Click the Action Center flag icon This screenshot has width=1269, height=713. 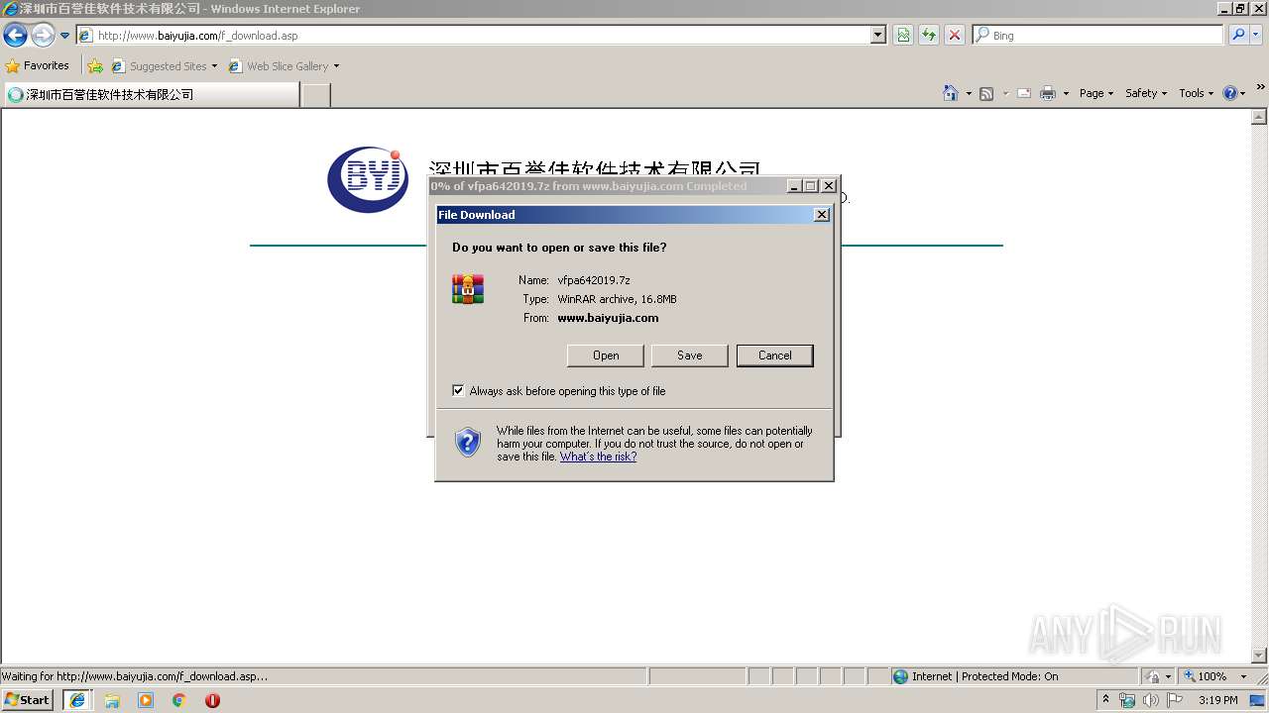point(1175,700)
